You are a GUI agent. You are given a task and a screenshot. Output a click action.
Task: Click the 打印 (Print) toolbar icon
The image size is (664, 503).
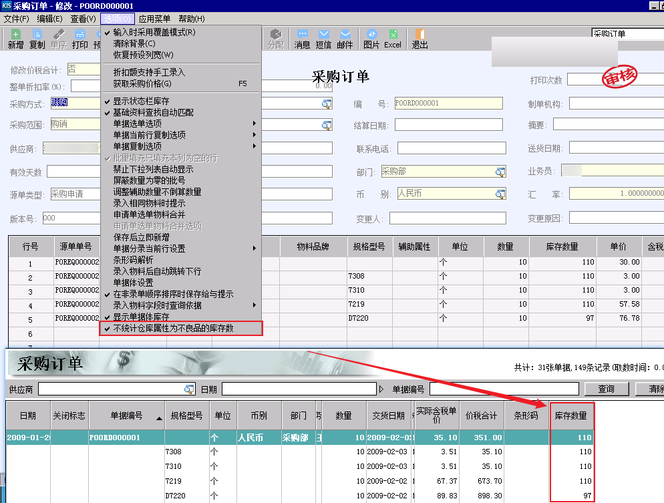click(x=80, y=39)
